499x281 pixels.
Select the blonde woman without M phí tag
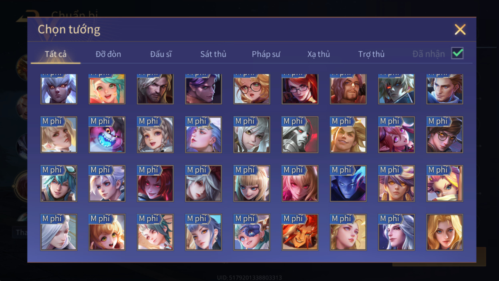[445, 232]
